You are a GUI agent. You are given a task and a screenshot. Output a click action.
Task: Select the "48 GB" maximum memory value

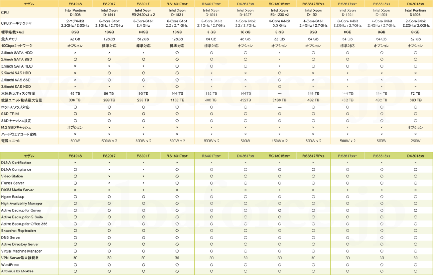tap(245, 39)
